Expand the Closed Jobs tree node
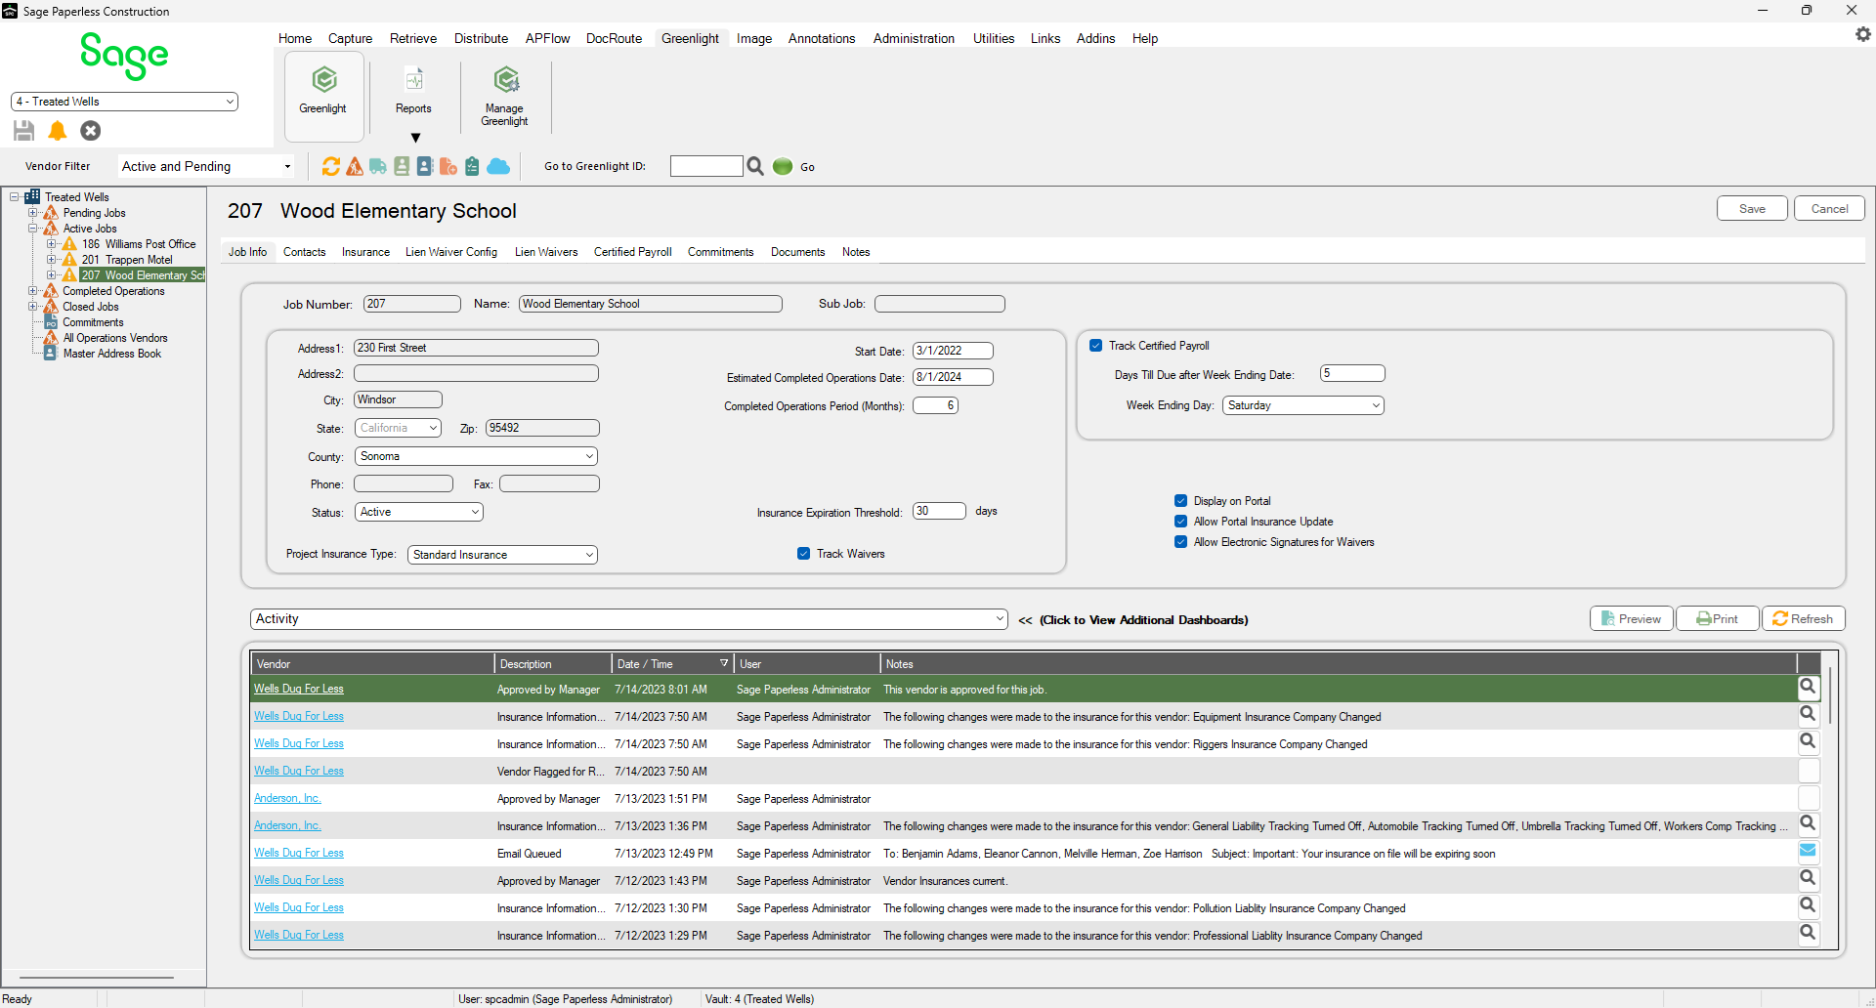This screenshot has height=1008, width=1876. tap(32, 307)
